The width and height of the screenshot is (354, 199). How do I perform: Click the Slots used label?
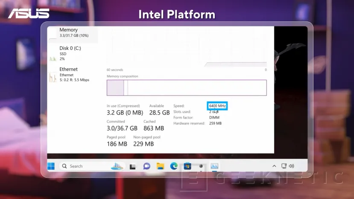182,111
